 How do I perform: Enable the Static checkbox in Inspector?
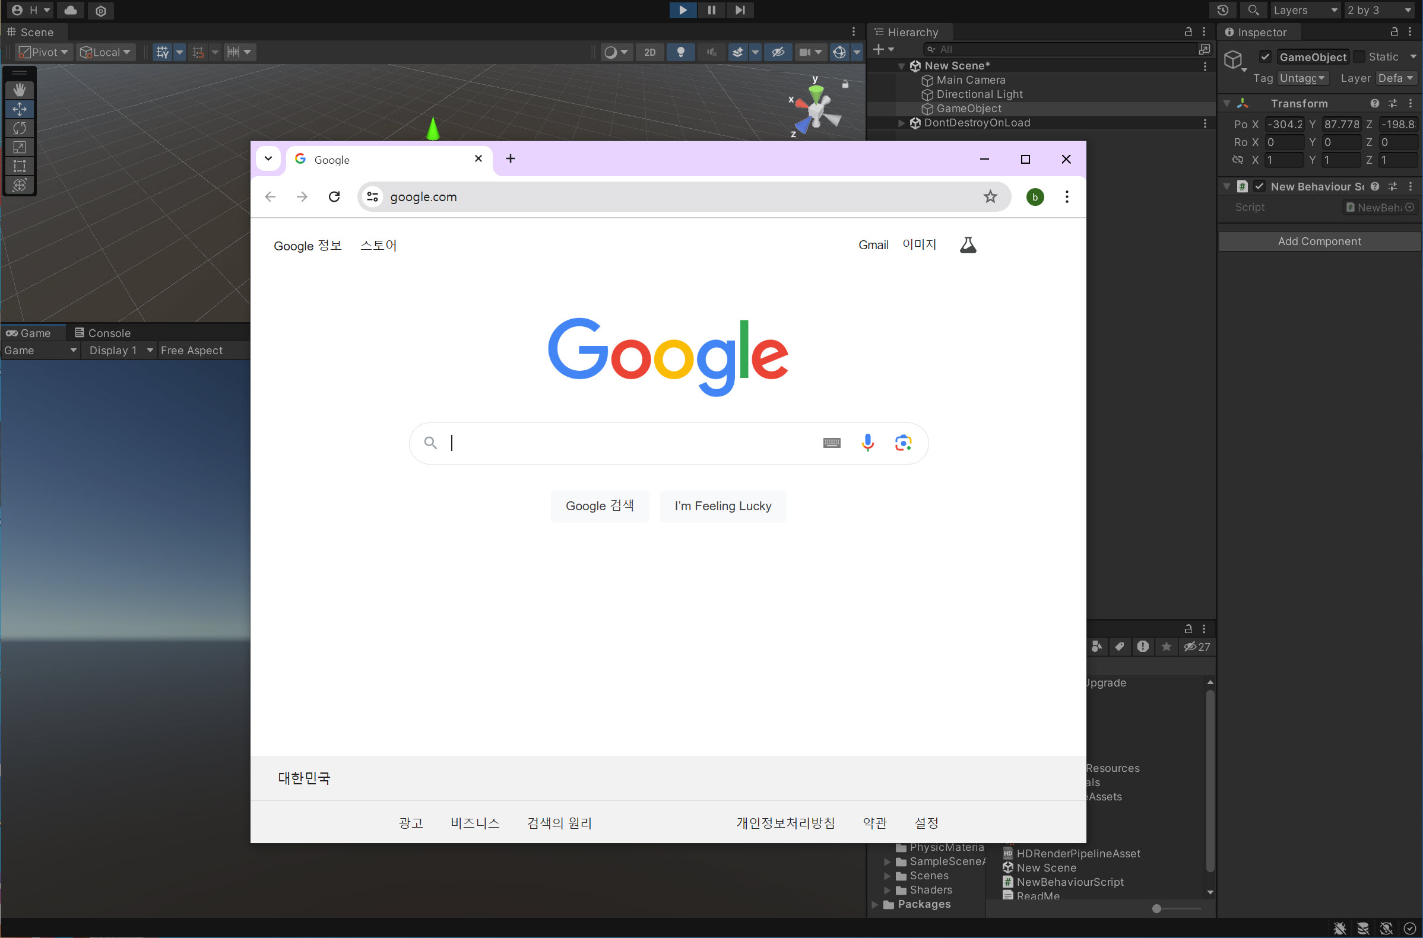(x=1359, y=57)
